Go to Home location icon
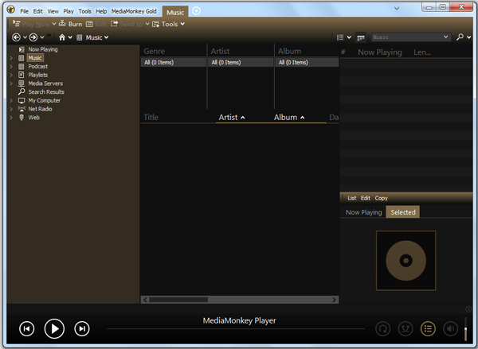 point(62,37)
